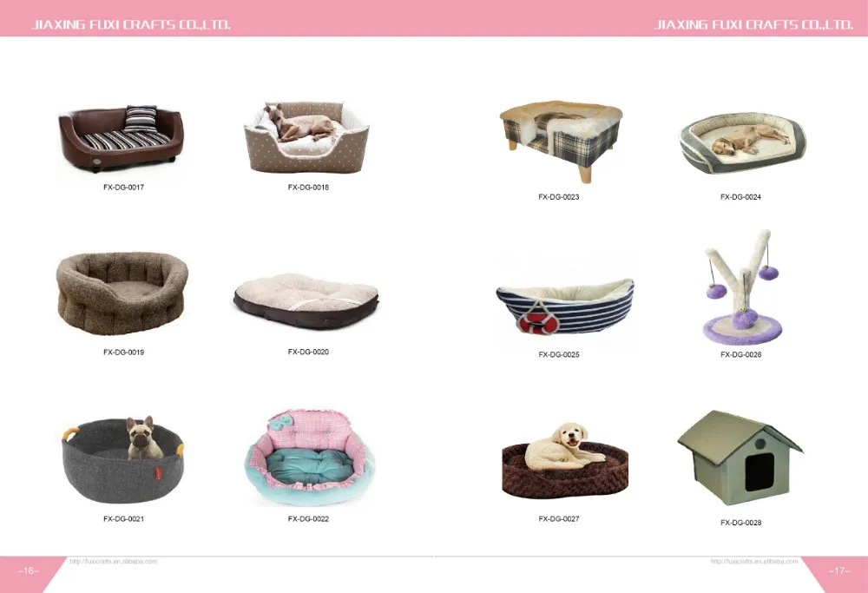Click the grey felt basket with French bulldog
This screenshot has height=593, width=868.
(x=123, y=459)
